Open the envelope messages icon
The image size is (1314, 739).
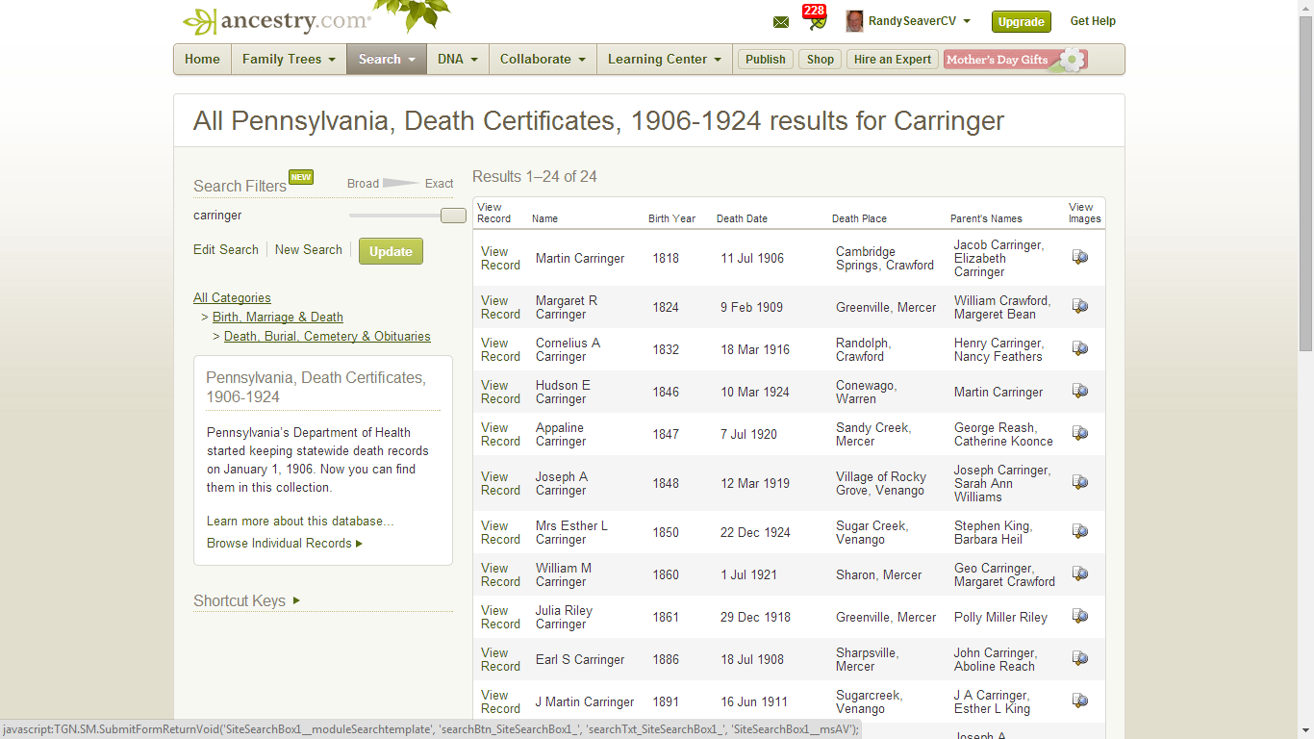pos(780,20)
